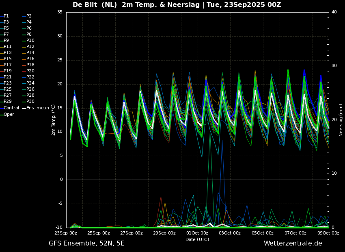This screenshot has height=252, width=345.
Task: Click the 23Sep 00z date tick
Action: pos(66,233)
